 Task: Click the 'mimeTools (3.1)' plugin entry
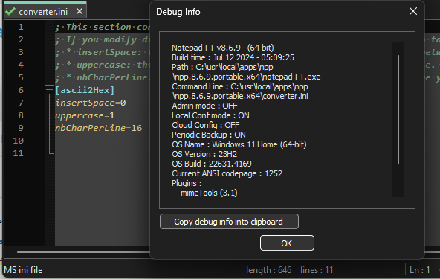coord(209,193)
